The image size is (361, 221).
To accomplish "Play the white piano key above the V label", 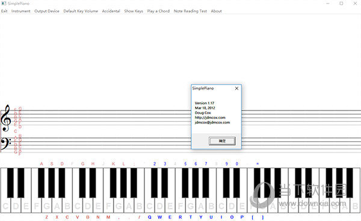I will (x=78, y=205).
